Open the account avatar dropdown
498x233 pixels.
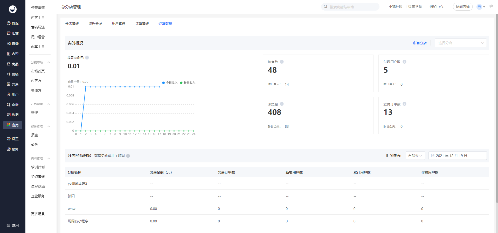point(481,7)
